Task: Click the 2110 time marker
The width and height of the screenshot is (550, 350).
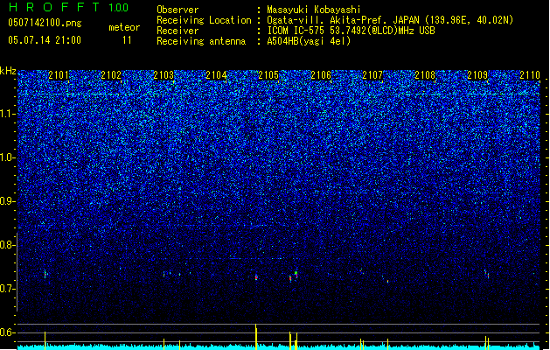Action: (x=530, y=75)
